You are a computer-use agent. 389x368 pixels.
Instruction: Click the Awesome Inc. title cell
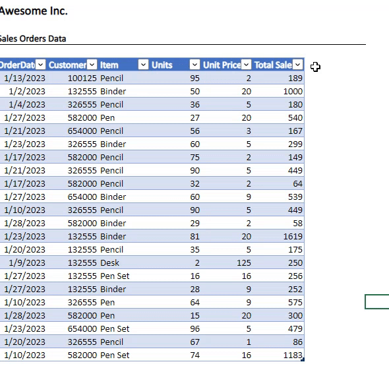(34, 11)
